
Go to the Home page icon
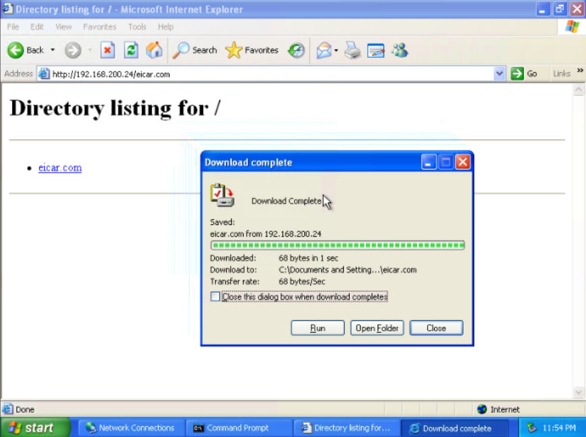click(x=154, y=50)
